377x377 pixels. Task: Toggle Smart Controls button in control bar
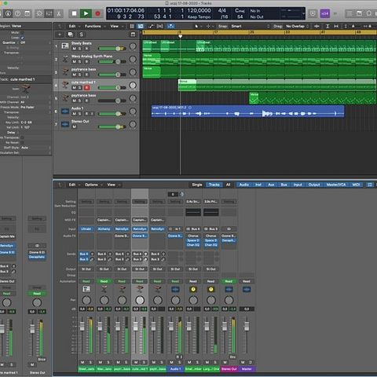point(39,13)
